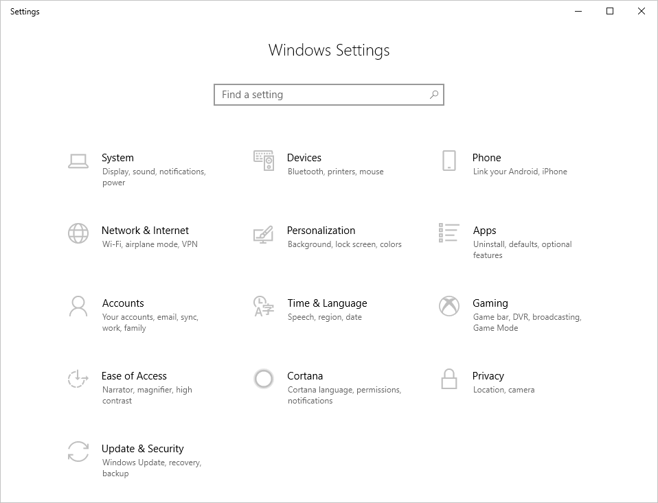Open Cortana settings label
The height and width of the screenshot is (503, 658).
tap(305, 376)
